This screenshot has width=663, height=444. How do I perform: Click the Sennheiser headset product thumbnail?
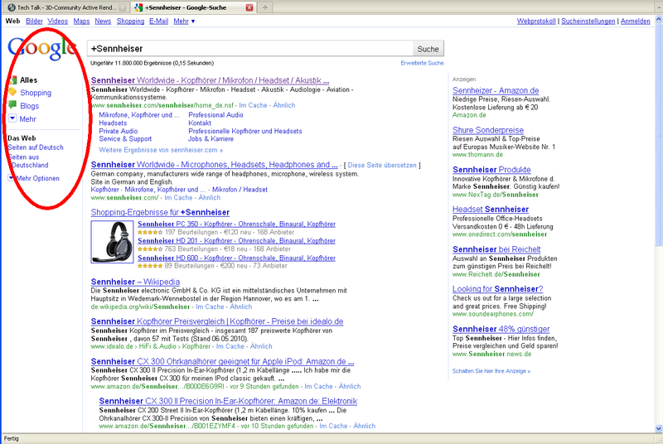tap(113, 242)
